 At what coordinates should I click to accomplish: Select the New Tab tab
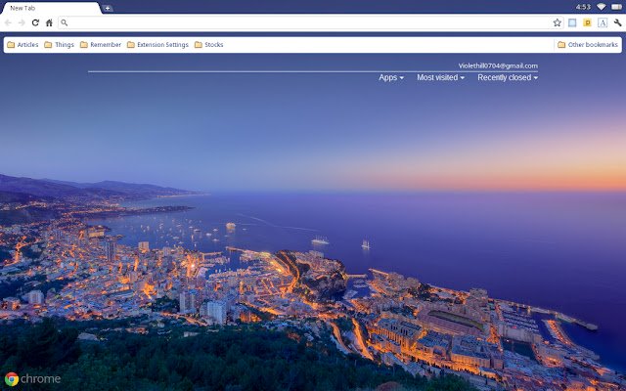click(50, 8)
